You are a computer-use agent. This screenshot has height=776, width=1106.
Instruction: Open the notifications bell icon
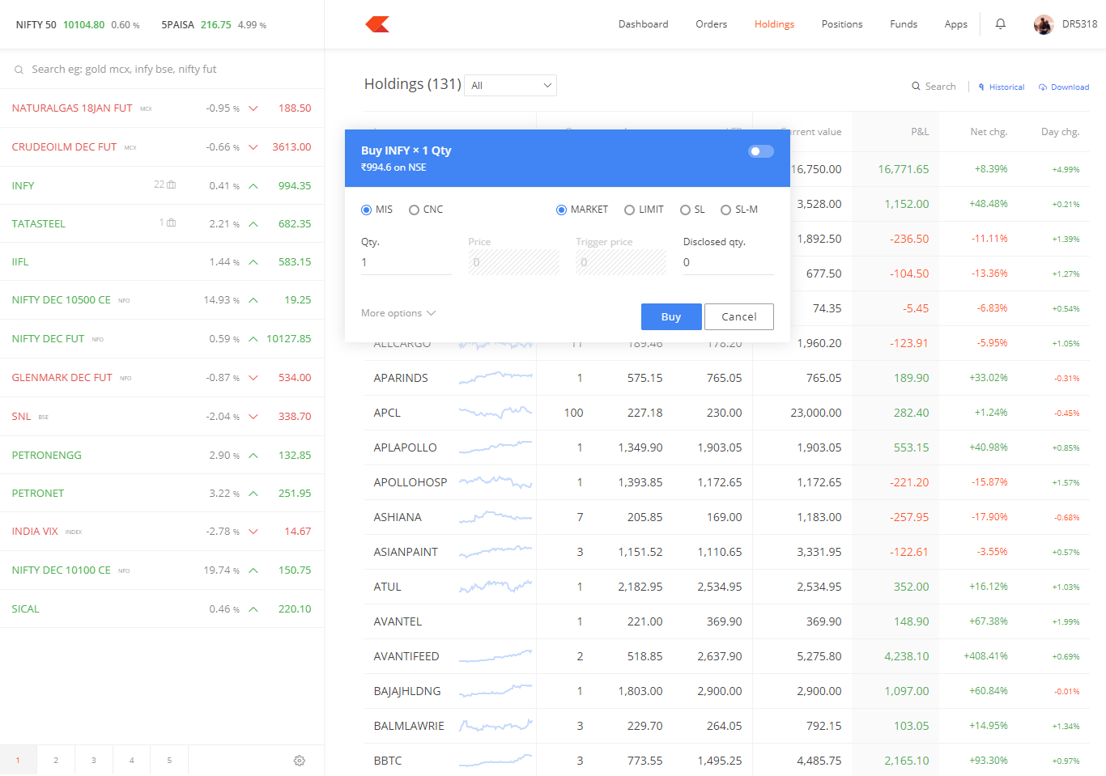[x=1001, y=24]
